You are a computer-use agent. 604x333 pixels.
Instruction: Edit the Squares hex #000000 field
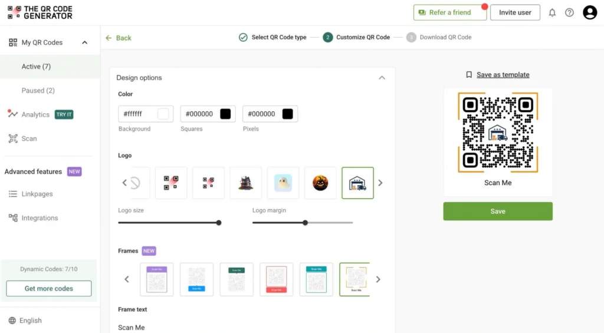tap(208, 114)
